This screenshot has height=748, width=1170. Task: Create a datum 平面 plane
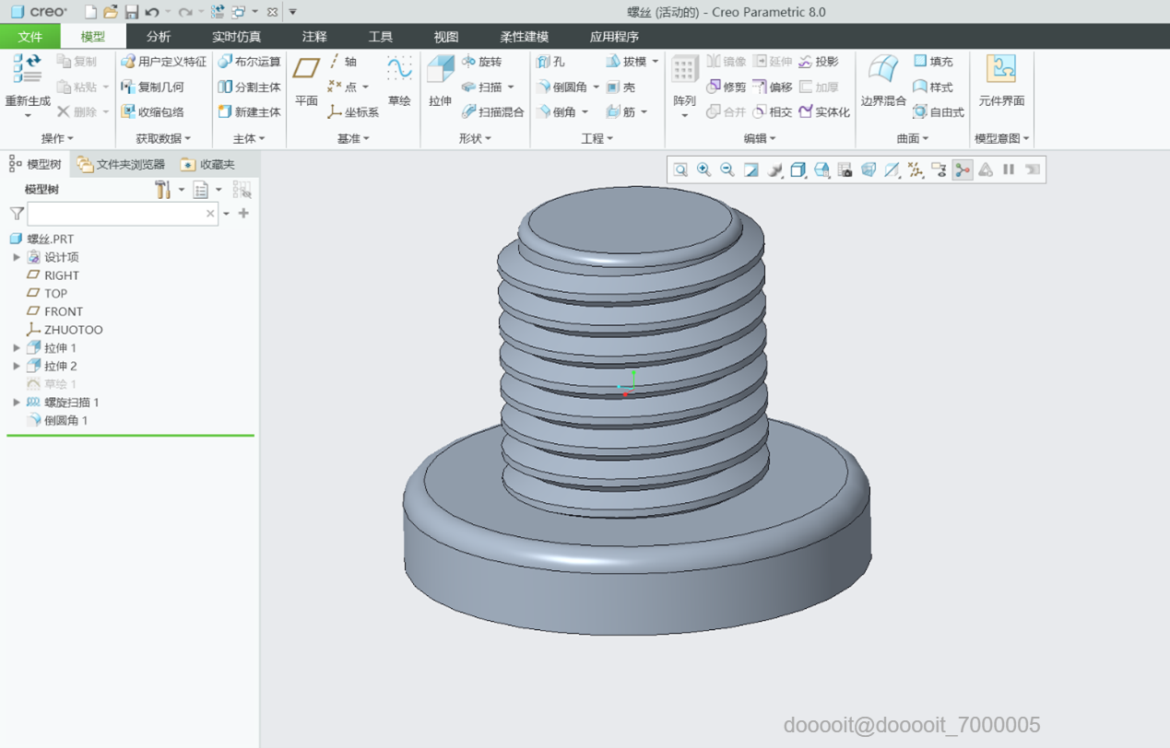pos(306,71)
